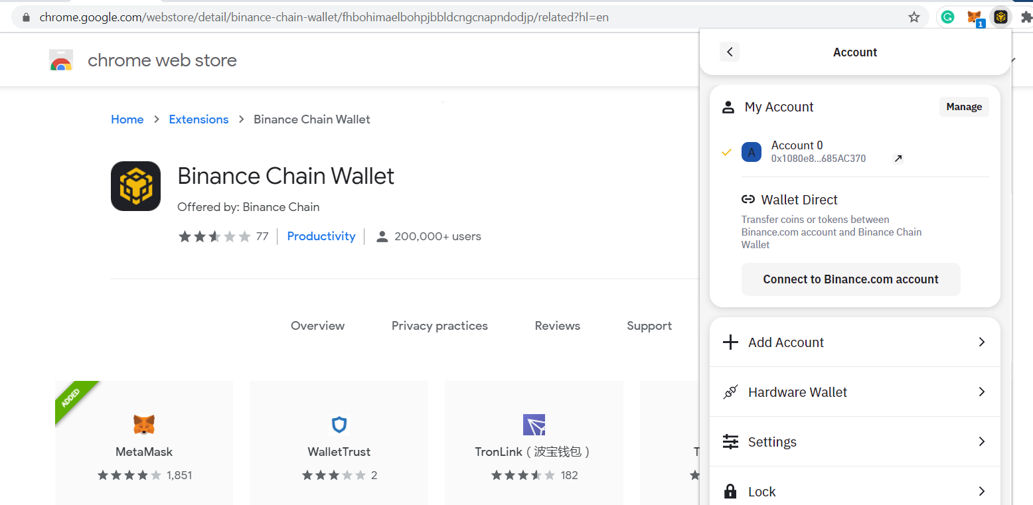Viewport: 1033px width, 505px height.
Task: Click the Binance Chain Wallet toolbar icon
Action: coord(1001,17)
